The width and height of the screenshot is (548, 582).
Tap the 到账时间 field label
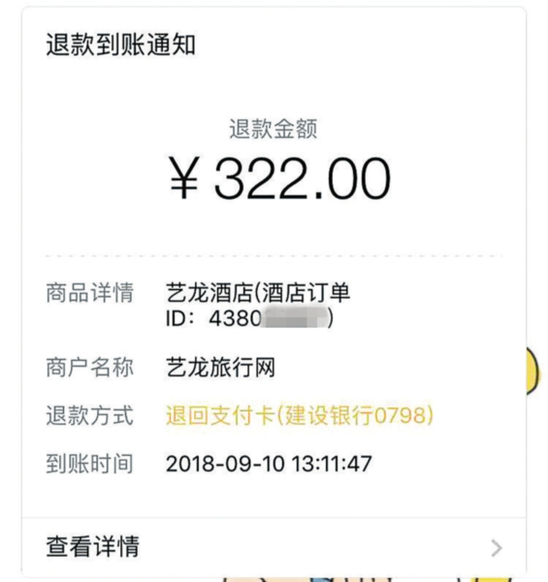coord(89,464)
